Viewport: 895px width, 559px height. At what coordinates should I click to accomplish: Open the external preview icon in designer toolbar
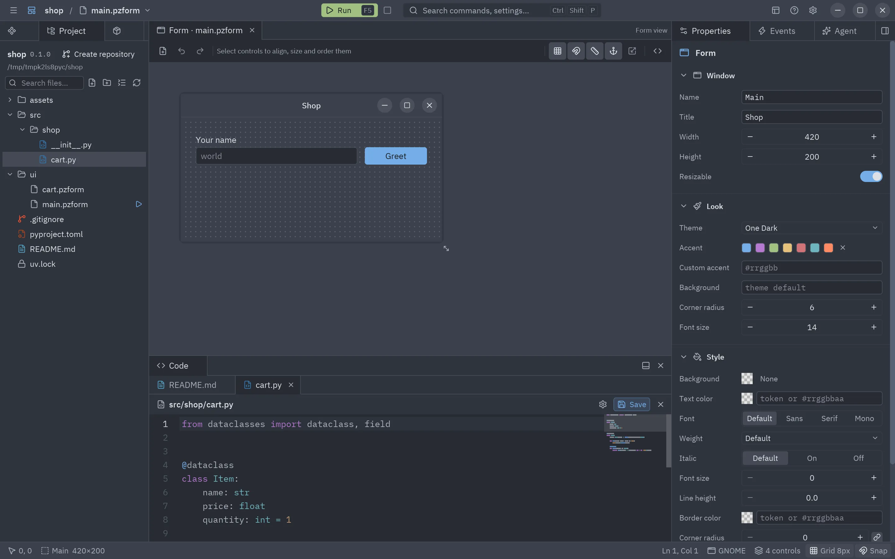click(632, 51)
